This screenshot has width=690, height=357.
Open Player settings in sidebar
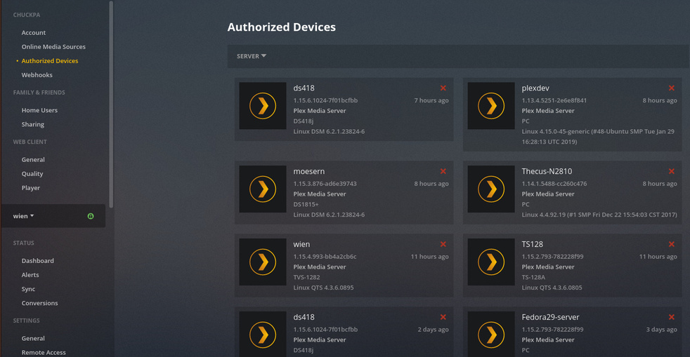coord(31,188)
